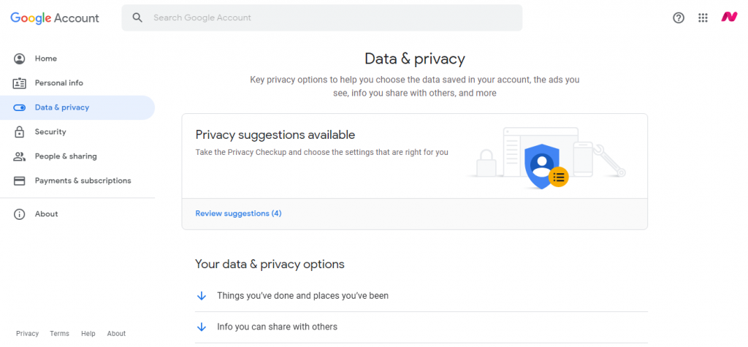Click the People & sharing icon
Viewport: 748px width, 347px height.
pos(19,156)
